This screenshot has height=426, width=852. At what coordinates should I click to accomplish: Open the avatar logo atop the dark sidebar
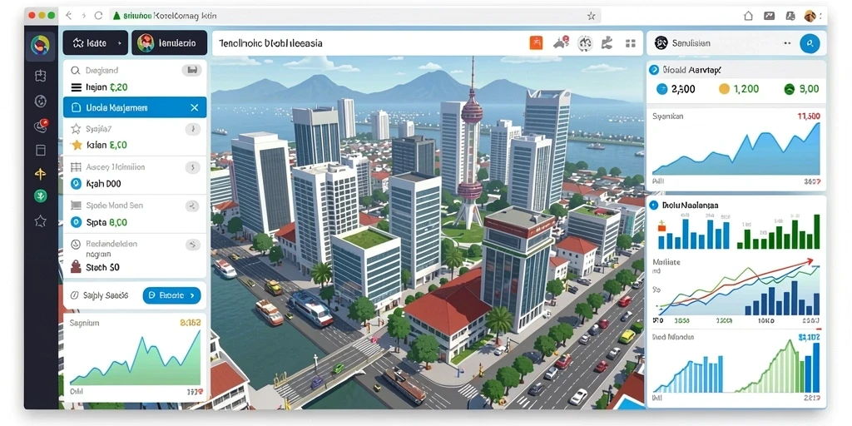41,46
